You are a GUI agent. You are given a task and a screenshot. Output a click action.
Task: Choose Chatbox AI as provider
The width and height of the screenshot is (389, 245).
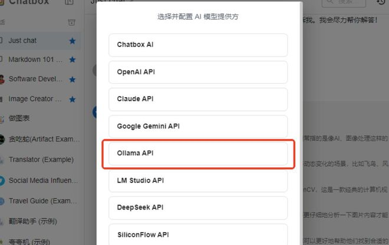pyautogui.click(x=198, y=45)
